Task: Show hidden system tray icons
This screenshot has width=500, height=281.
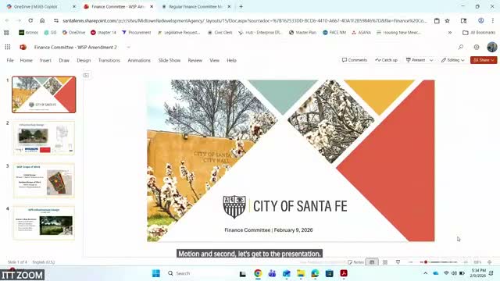Action: tap(425, 273)
